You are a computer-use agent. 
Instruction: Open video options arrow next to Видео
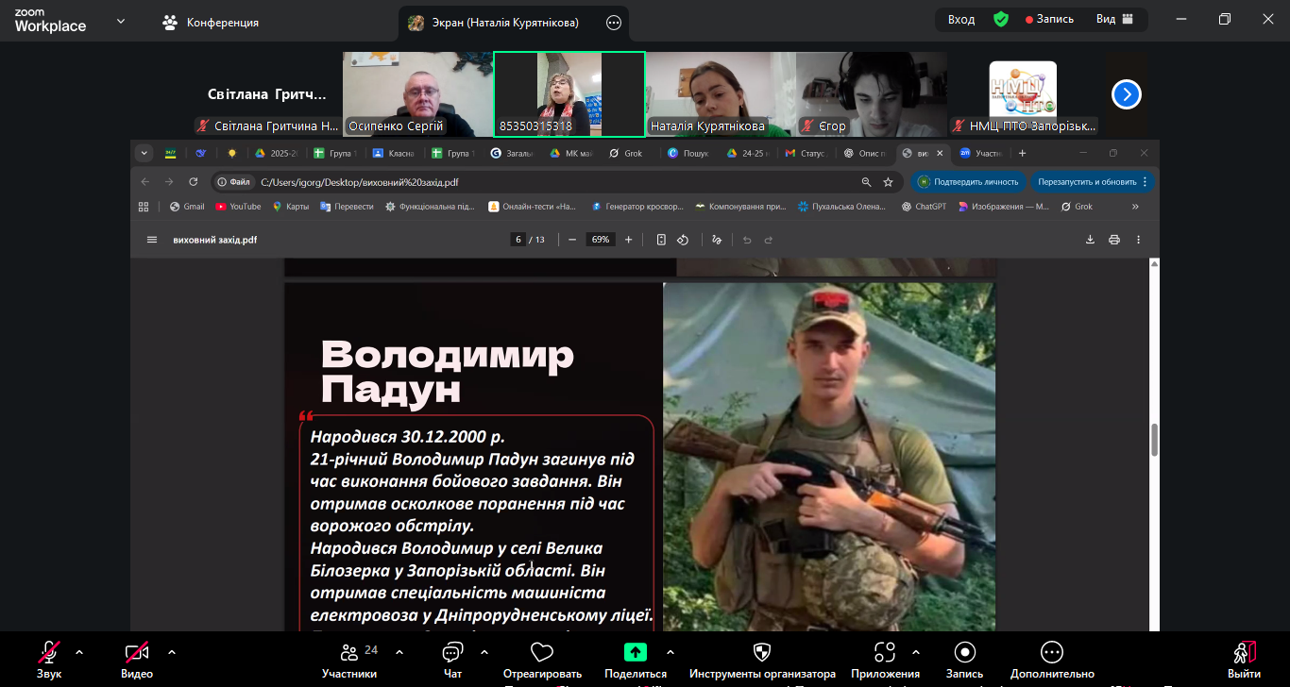171,652
